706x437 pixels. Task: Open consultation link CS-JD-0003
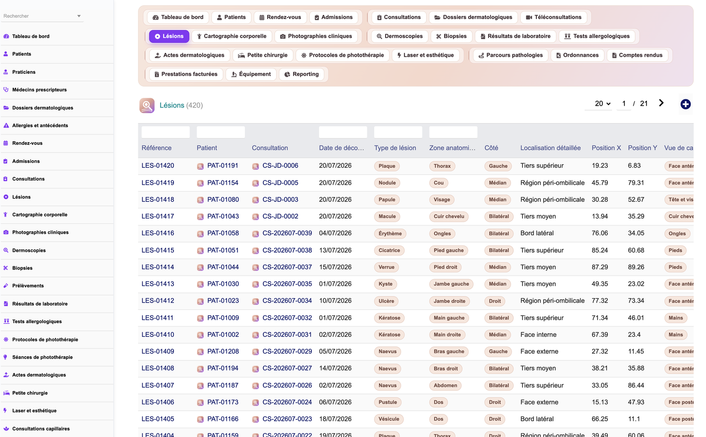[280, 199]
